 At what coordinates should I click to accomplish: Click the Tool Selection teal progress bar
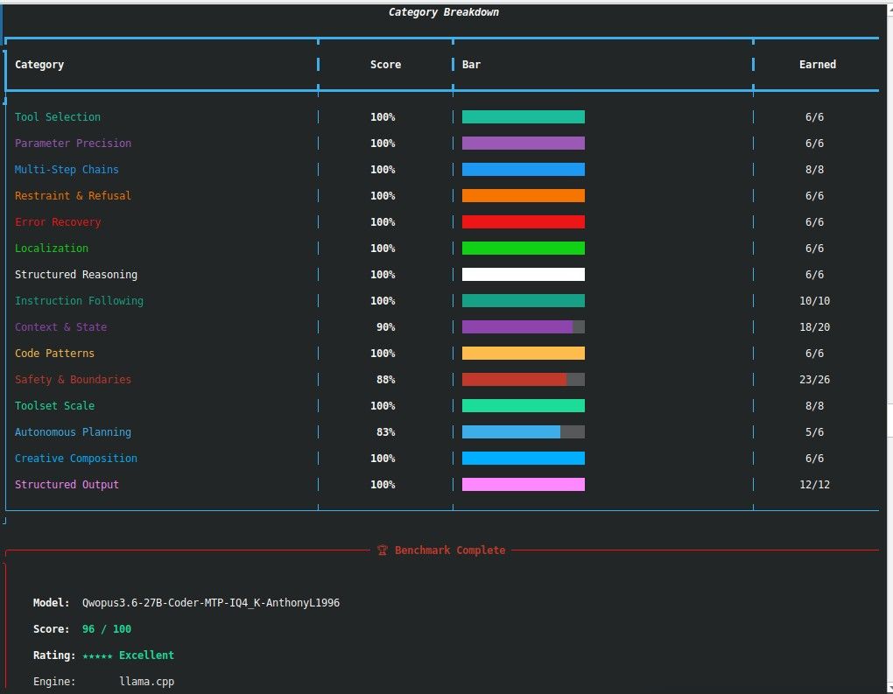pos(523,116)
